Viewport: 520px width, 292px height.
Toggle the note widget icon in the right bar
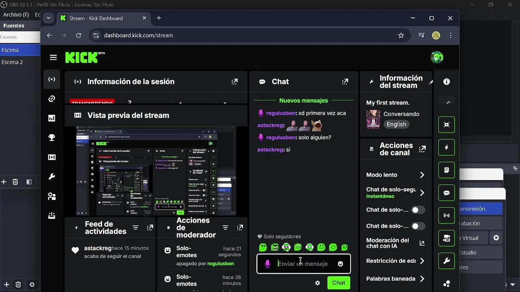click(446, 170)
